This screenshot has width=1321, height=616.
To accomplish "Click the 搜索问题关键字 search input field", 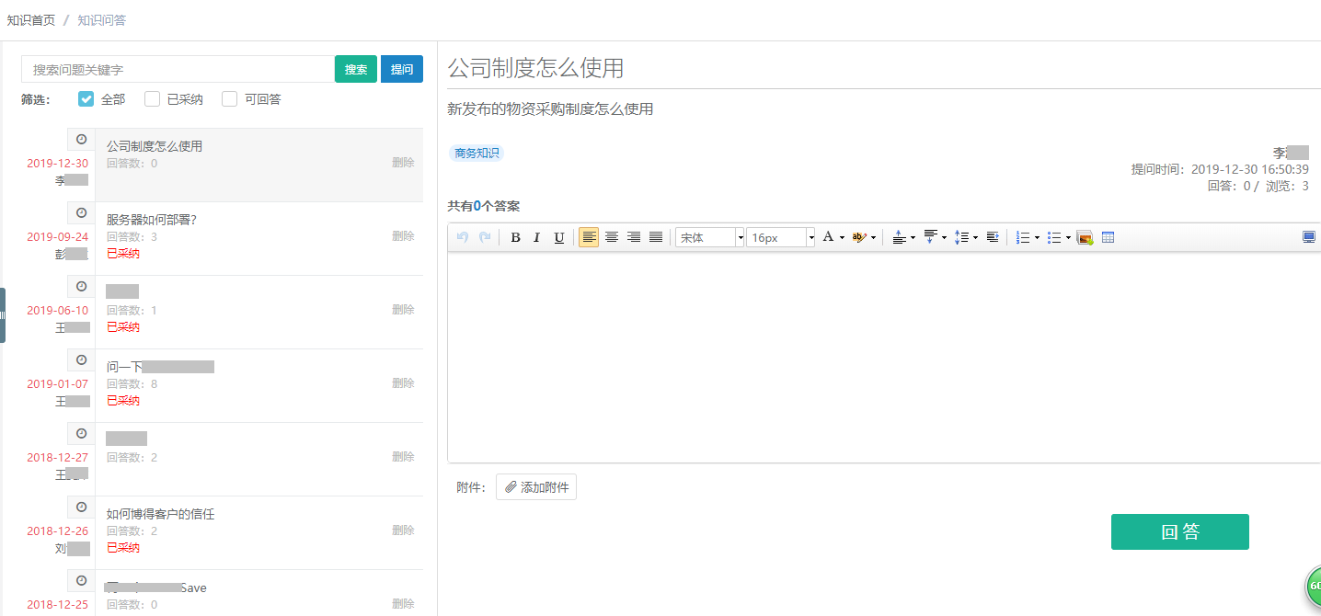I will [x=178, y=69].
